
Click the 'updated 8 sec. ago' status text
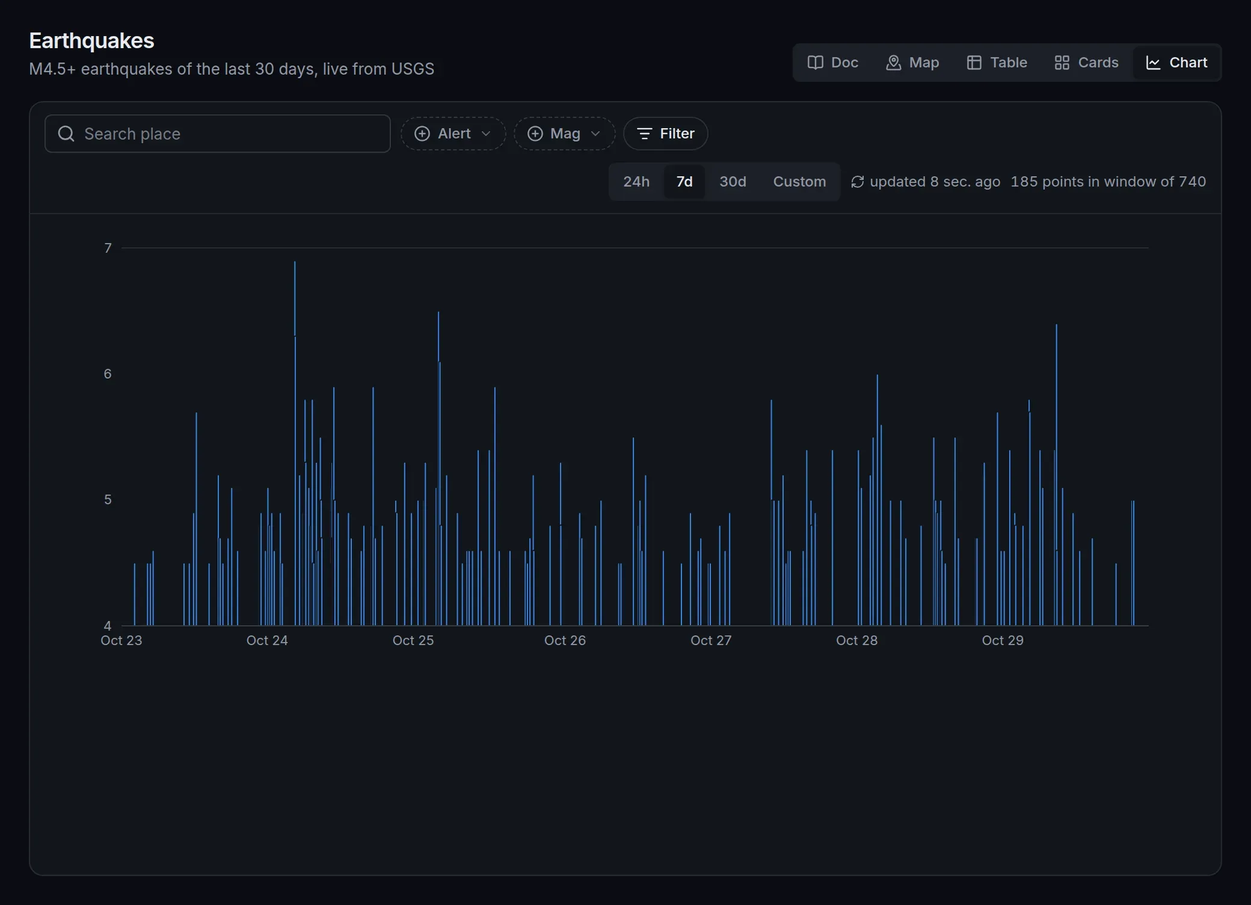pyautogui.click(x=935, y=182)
